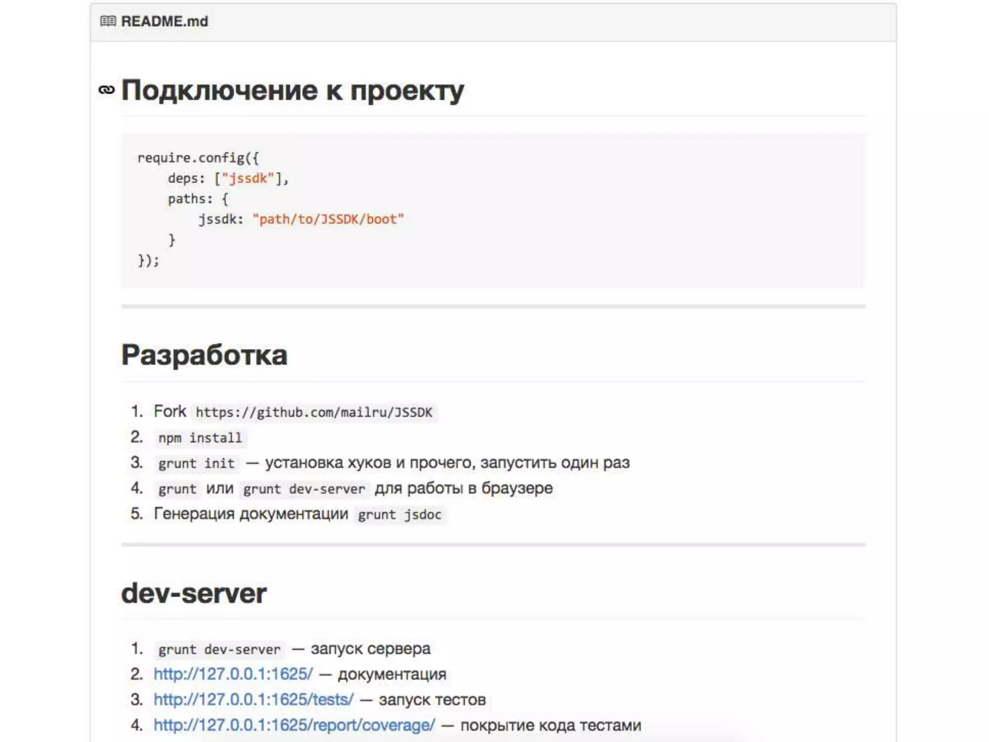Viewport: 989px width, 742px height.
Task: Click the dev-server heading
Action: [x=194, y=593]
